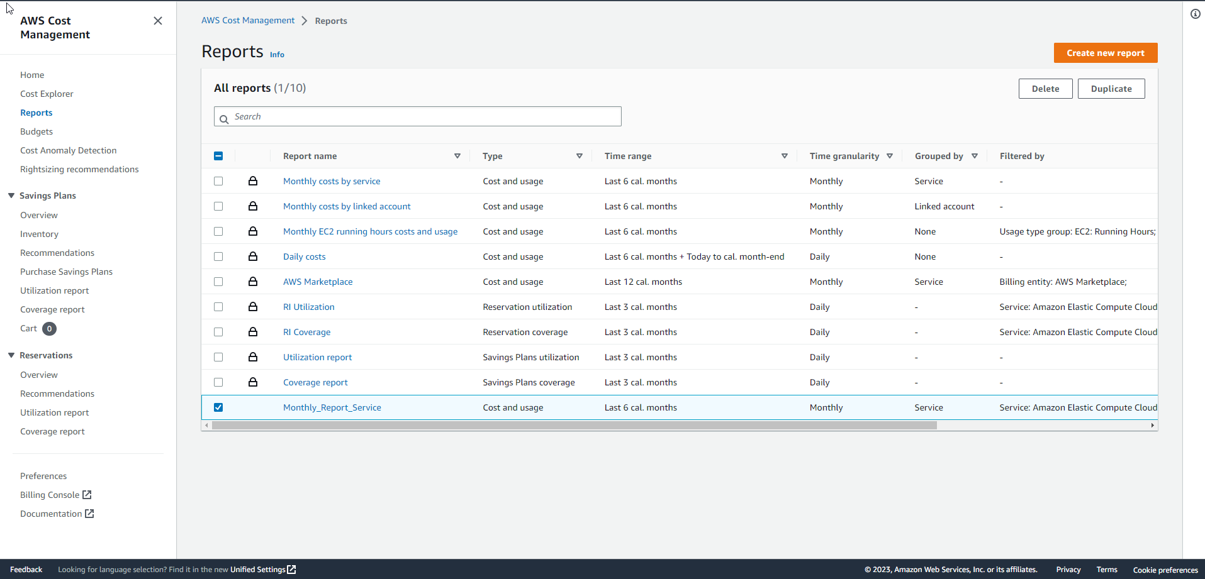This screenshot has height=579, width=1205.
Task: Click the external link icon next to Billing Console
Action: [87, 495]
